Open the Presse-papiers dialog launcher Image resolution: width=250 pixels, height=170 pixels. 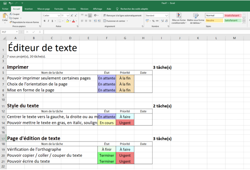coord(40,26)
